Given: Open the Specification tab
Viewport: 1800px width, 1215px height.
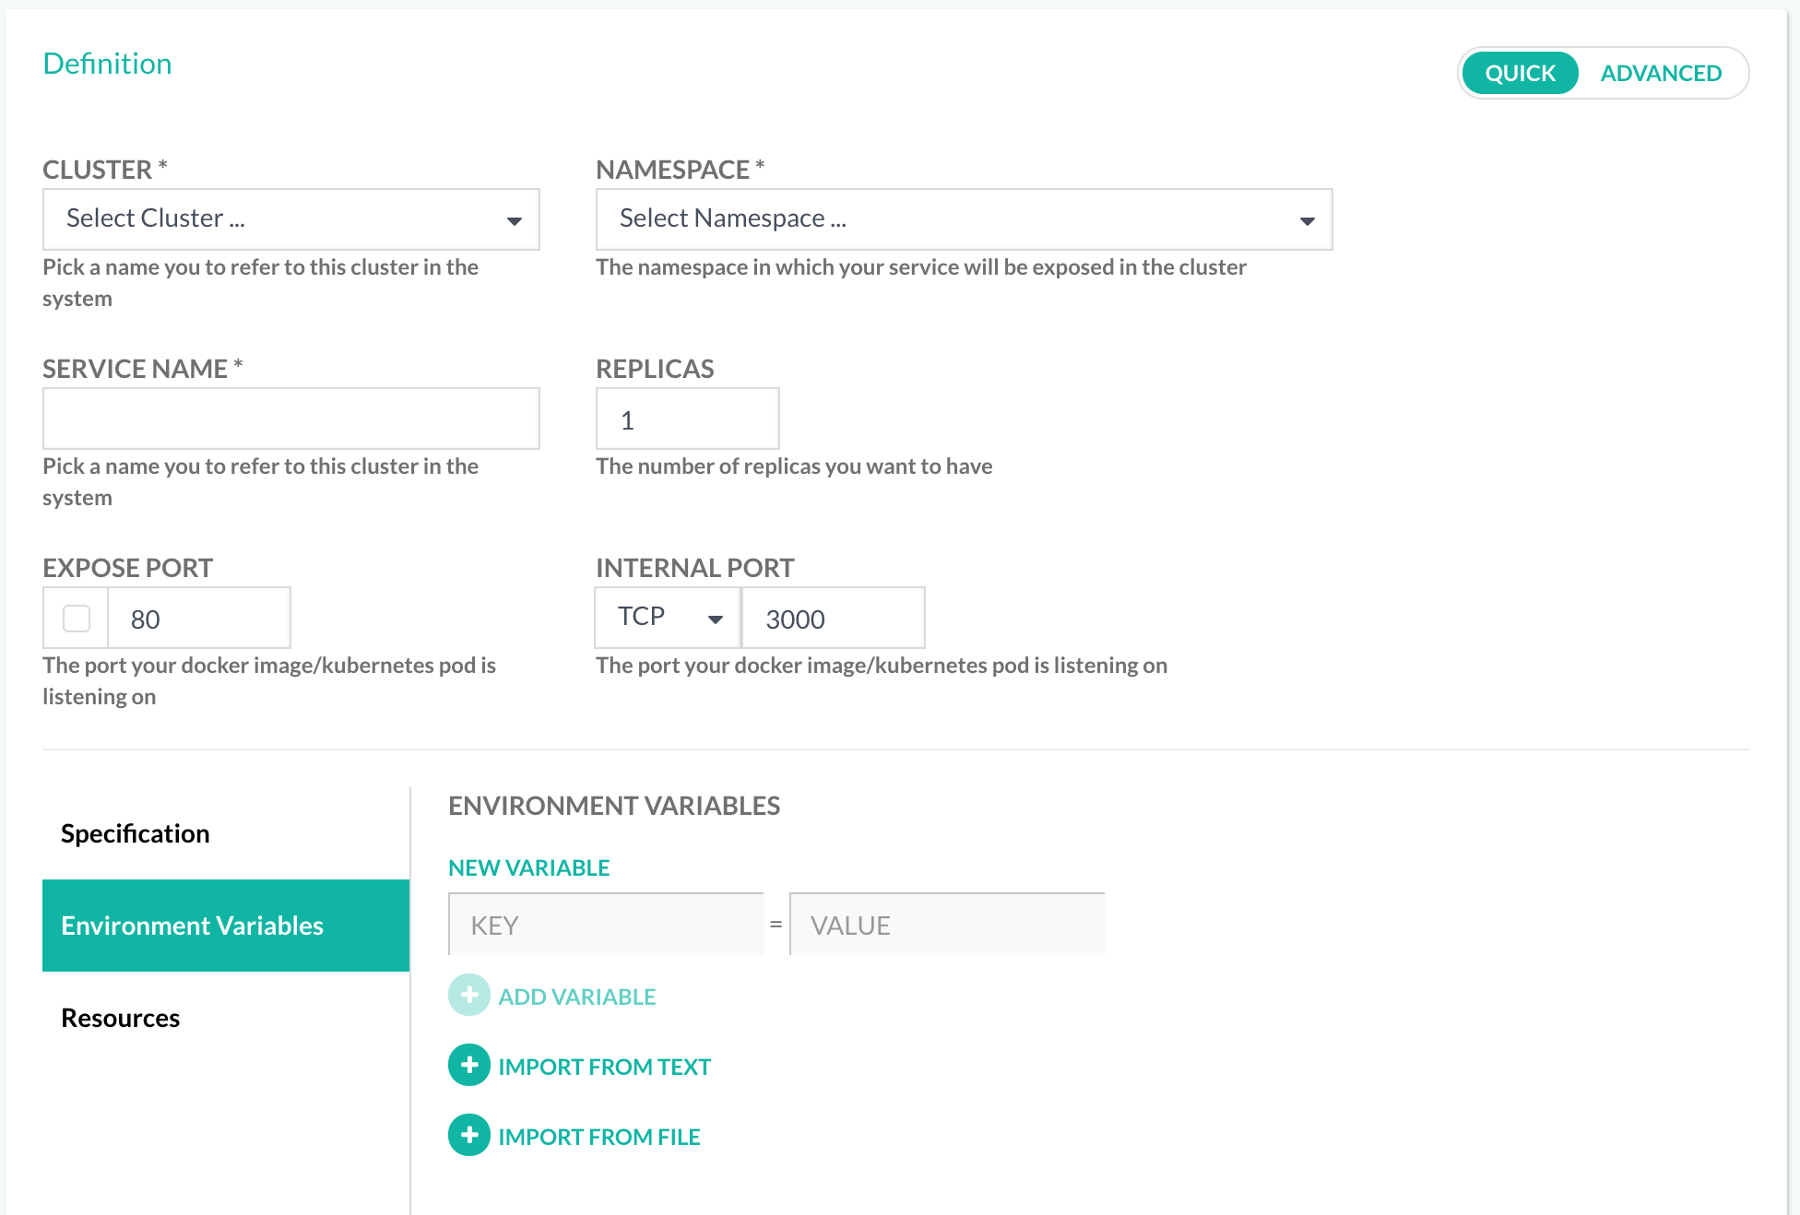Looking at the screenshot, I should pyautogui.click(x=136, y=833).
